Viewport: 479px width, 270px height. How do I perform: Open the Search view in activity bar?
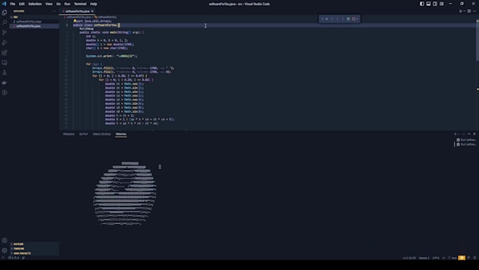point(5,23)
